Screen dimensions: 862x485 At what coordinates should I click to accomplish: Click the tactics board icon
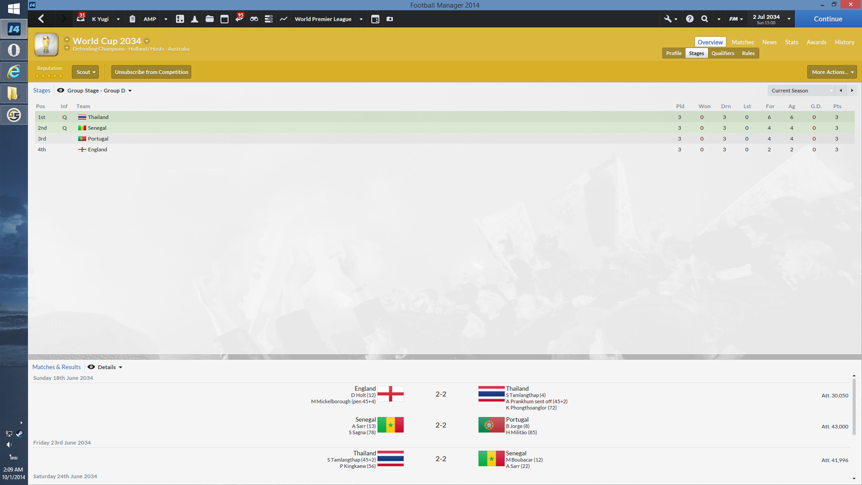[x=180, y=19]
